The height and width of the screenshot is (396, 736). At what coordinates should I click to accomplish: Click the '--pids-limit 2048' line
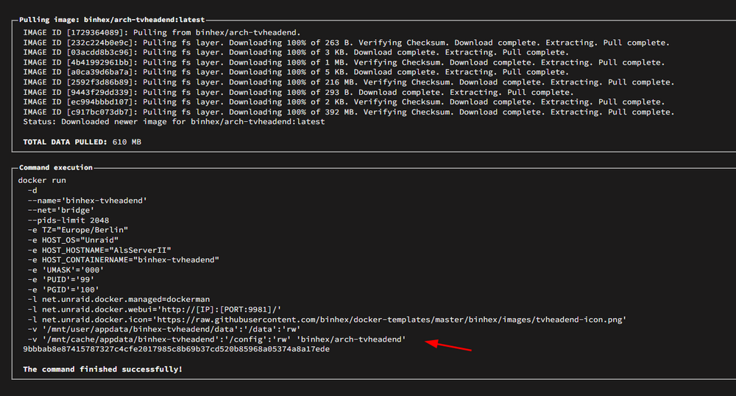click(68, 220)
